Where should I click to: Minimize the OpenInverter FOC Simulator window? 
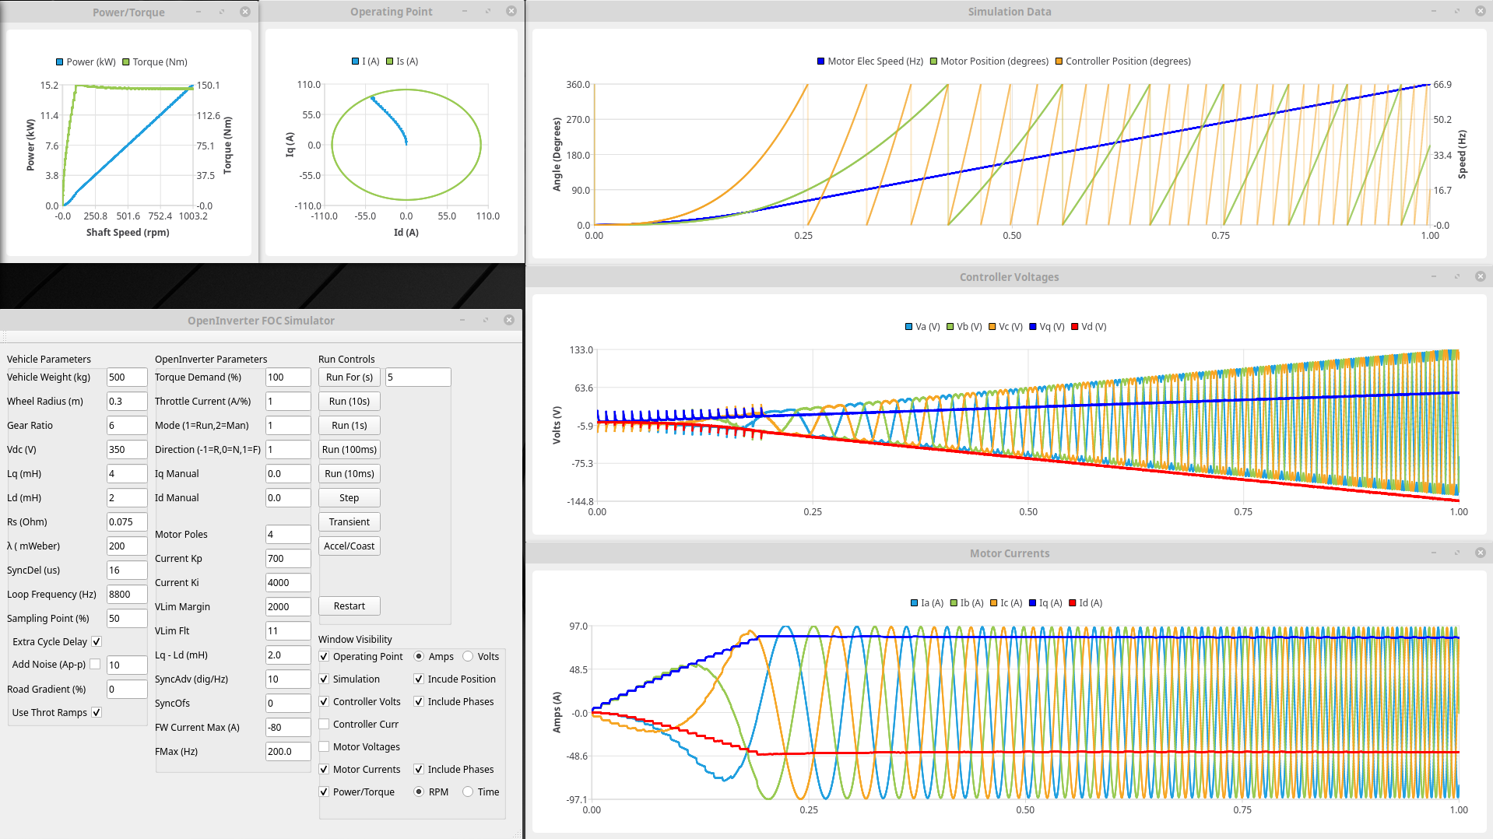pyautogui.click(x=462, y=320)
